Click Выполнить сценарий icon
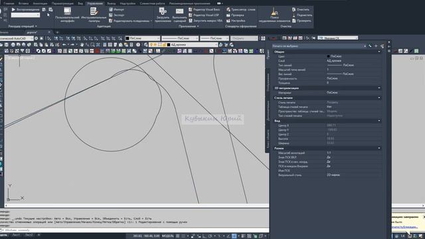Image resolution: width=425 pixels, height=239 pixels. pos(179,15)
